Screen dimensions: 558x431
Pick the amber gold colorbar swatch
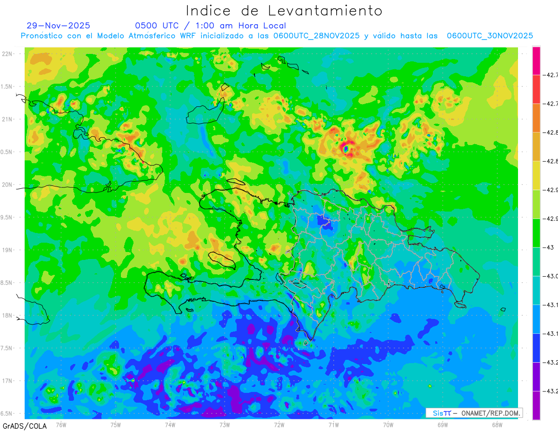(x=536, y=146)
